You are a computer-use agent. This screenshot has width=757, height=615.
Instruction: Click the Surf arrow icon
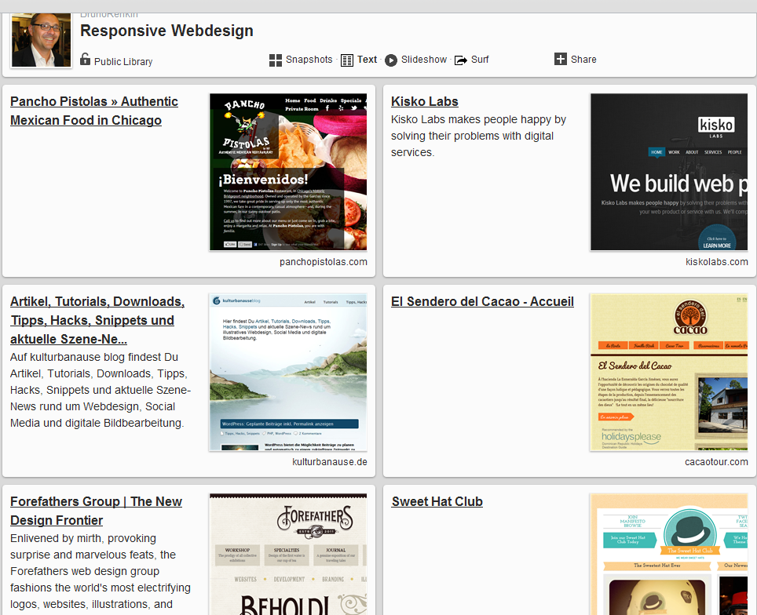(461, 60)
